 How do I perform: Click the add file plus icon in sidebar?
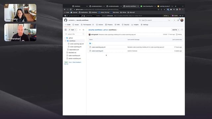coord(80,30)
